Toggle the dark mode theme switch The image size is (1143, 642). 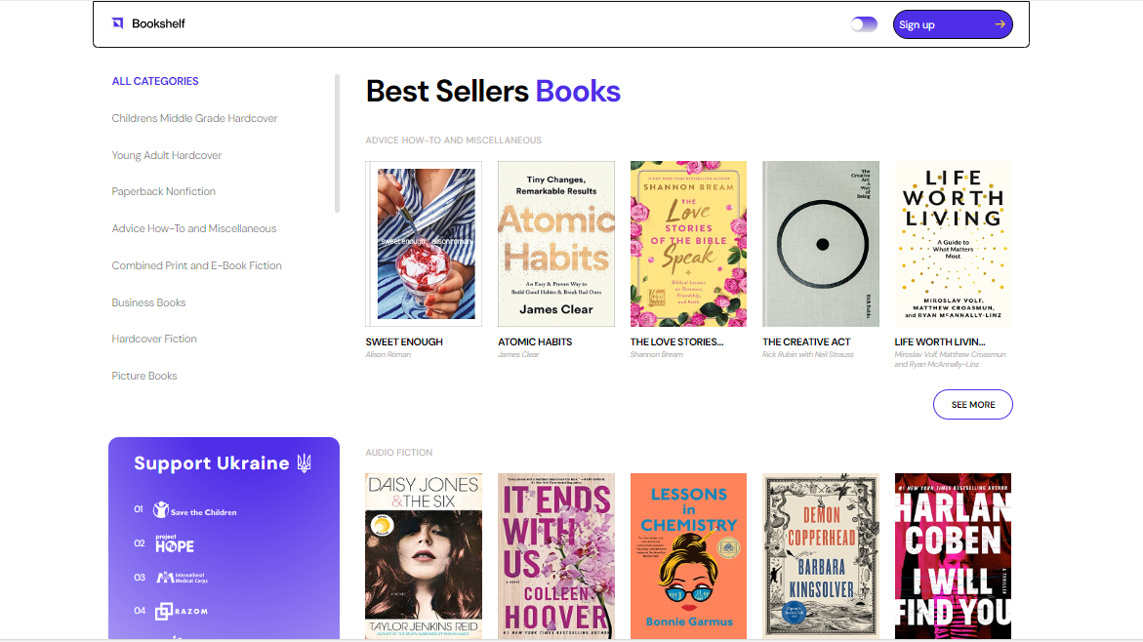(x=864, y=24)
